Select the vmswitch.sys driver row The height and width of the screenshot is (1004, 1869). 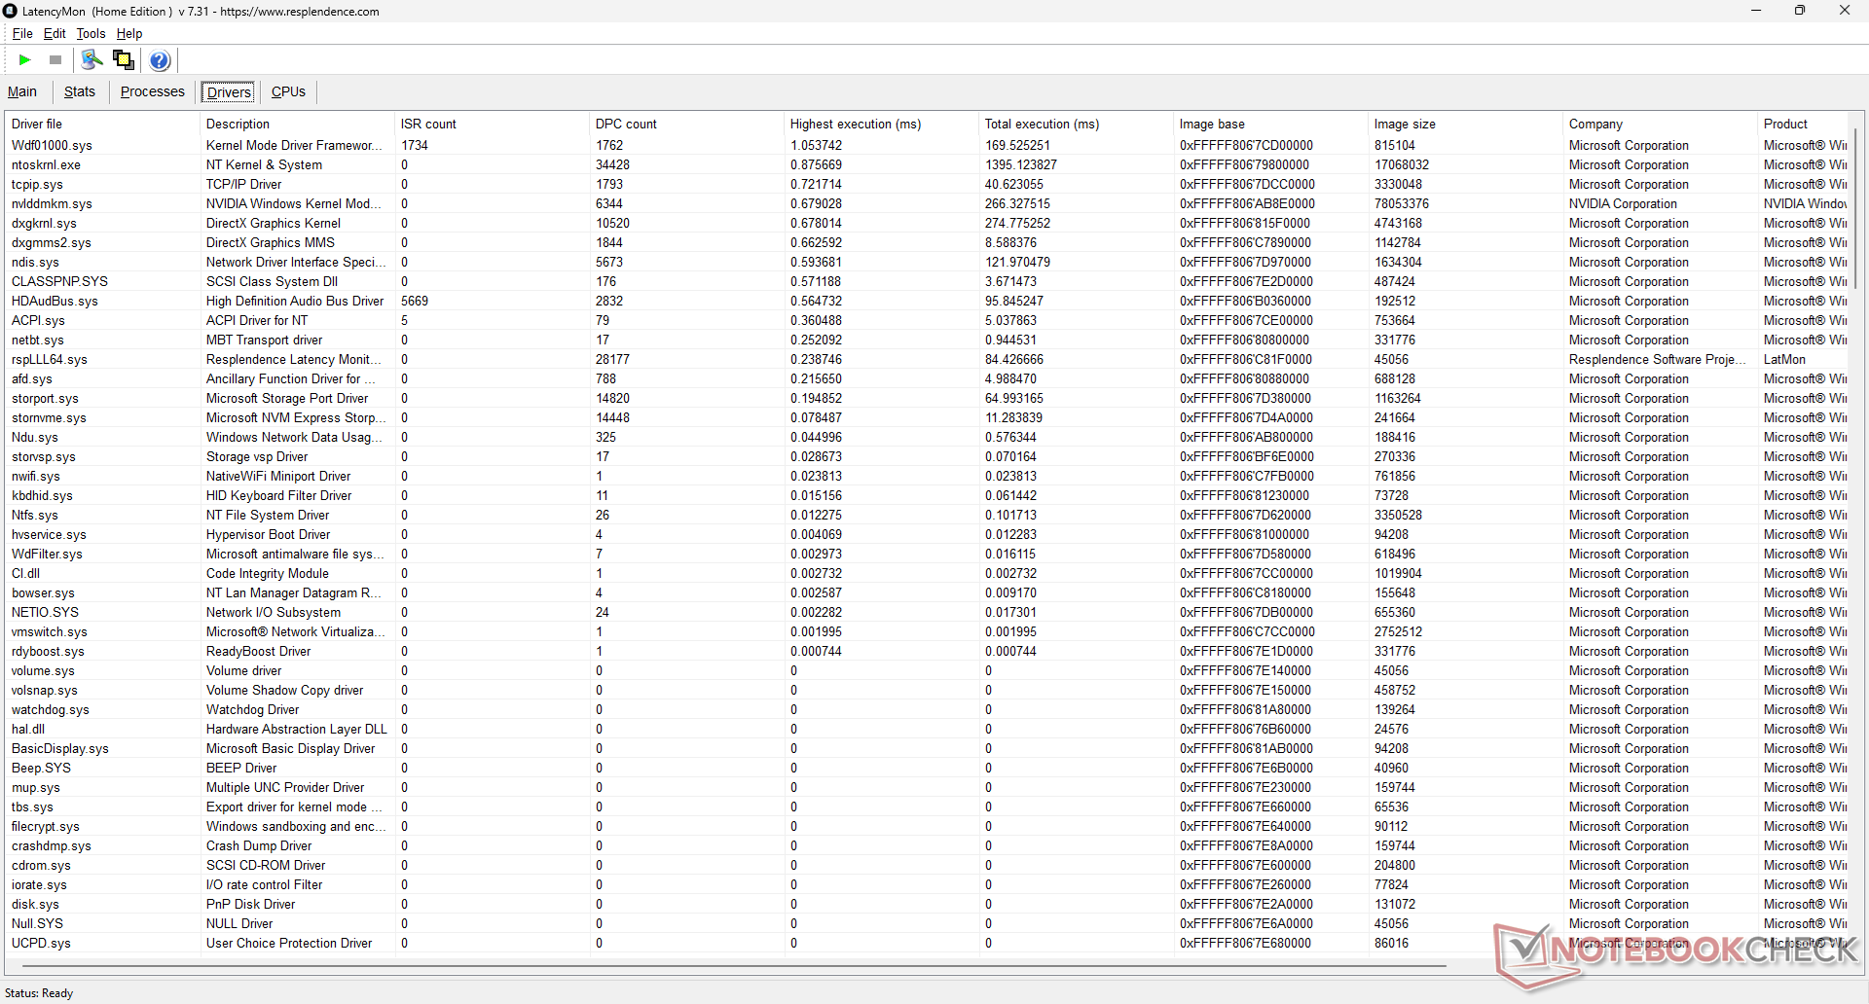pyautogui.click(x=927, y=631)
